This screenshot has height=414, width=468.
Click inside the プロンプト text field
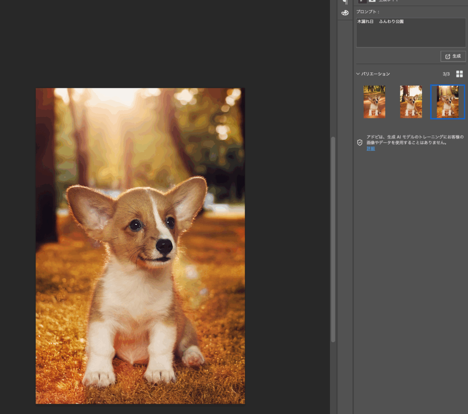[x=410, y=33]
